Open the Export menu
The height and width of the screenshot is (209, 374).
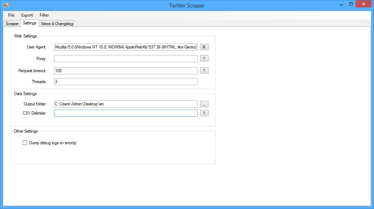click(27, 15)
